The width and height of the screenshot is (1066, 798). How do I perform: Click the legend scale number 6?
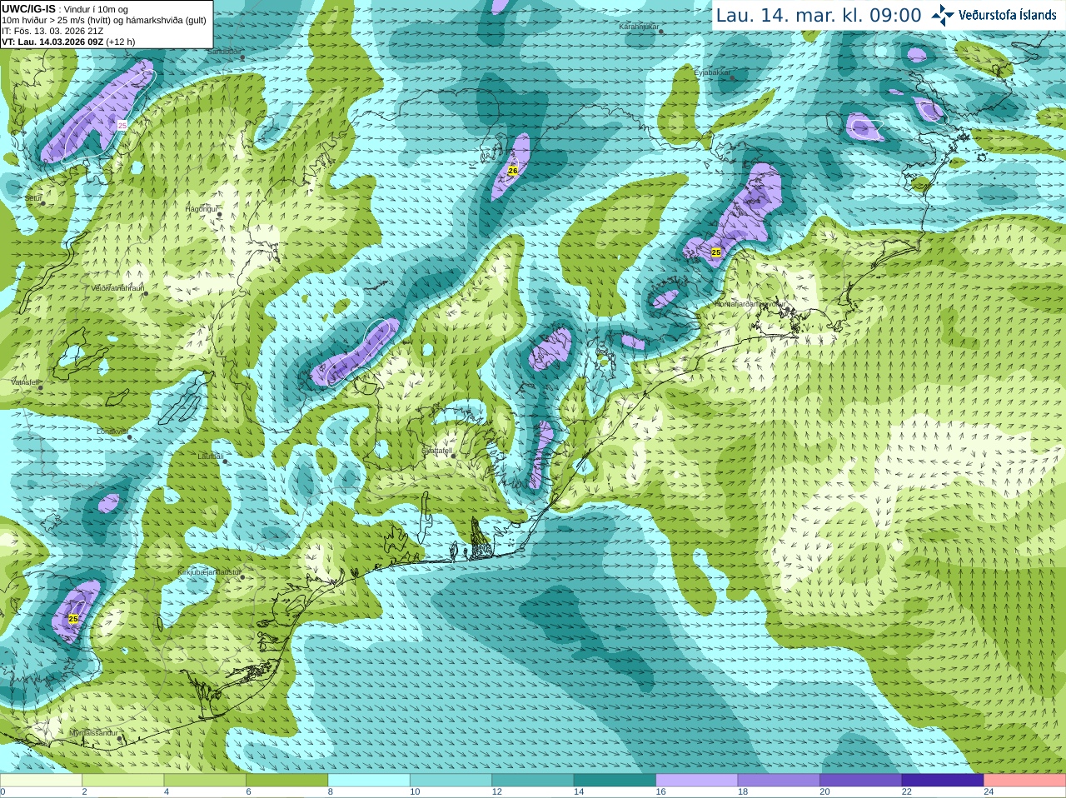pyautogui.click(x=248, y=792)
